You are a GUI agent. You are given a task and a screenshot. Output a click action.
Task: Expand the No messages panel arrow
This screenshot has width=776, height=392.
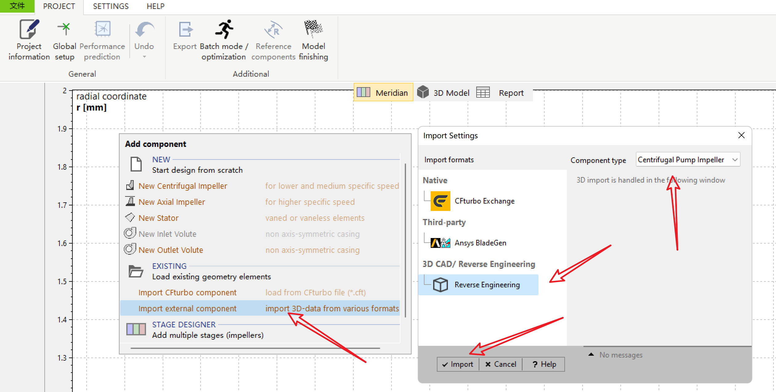tap(591, 355)
